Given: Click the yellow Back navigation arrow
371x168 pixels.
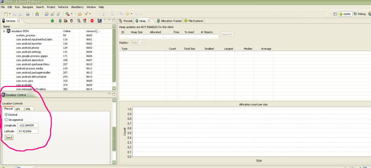Looking at the screenshot, I should [127, 14].
